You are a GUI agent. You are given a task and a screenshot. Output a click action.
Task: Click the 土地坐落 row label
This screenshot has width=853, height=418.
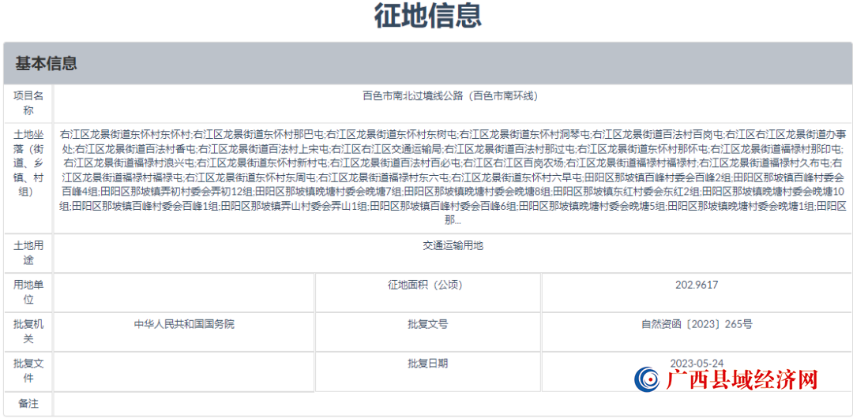point(28,170)
